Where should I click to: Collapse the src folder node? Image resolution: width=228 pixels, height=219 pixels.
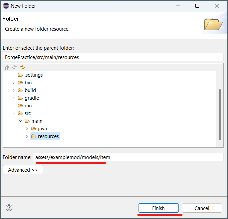(14, 113)
